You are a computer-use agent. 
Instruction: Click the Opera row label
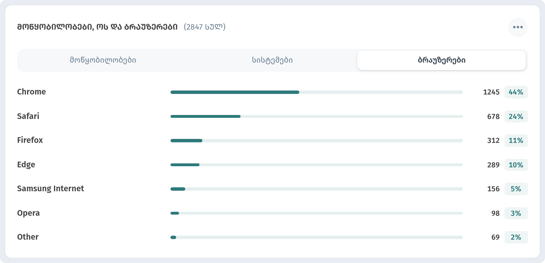pyautogui.click(x=28, y=213)
